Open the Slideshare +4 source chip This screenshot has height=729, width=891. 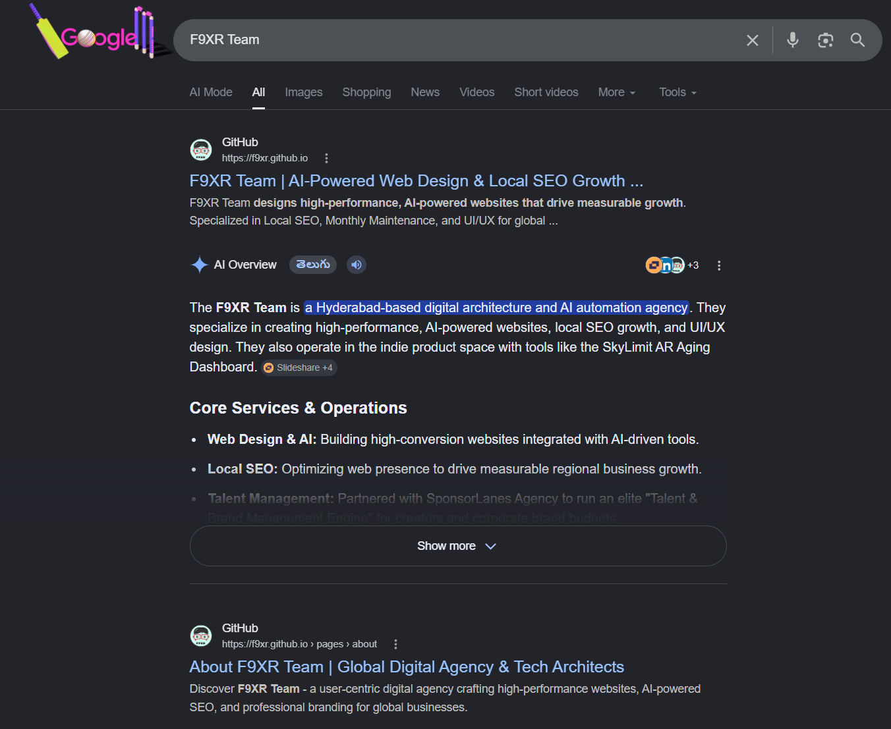pyautogui.click(x=300, y=367)
